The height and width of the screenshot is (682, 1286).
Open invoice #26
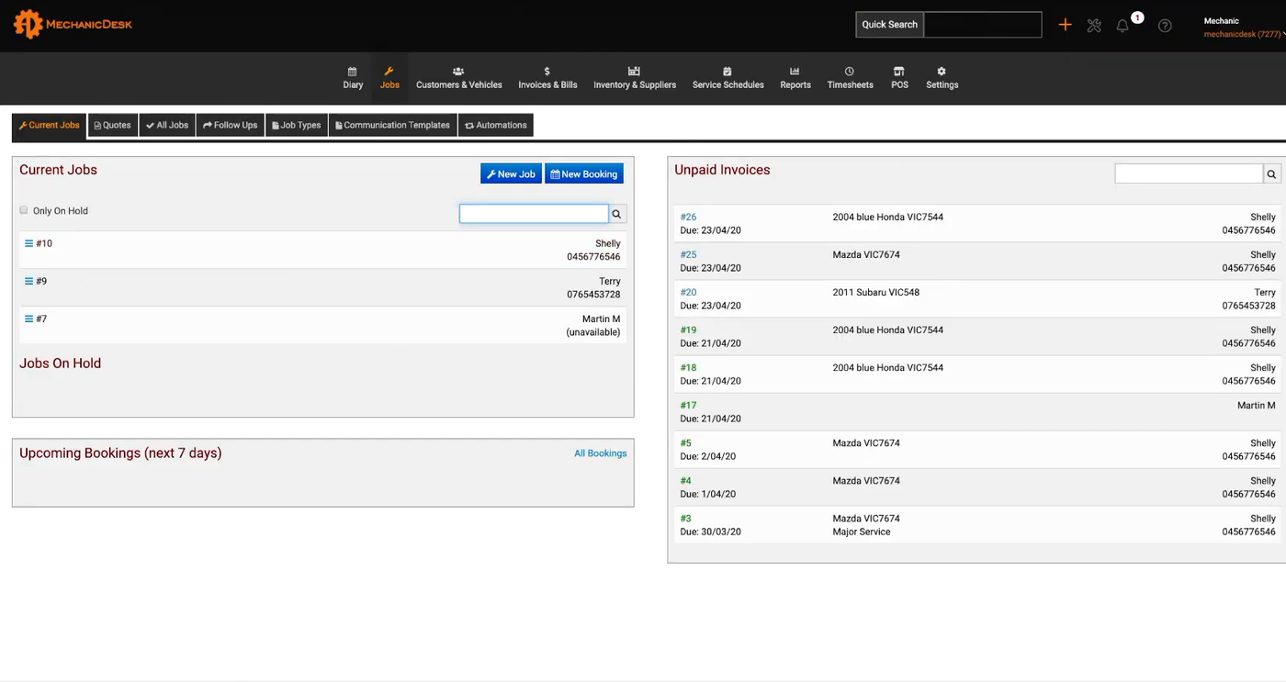pyautogui.click(x=688, y=218)
